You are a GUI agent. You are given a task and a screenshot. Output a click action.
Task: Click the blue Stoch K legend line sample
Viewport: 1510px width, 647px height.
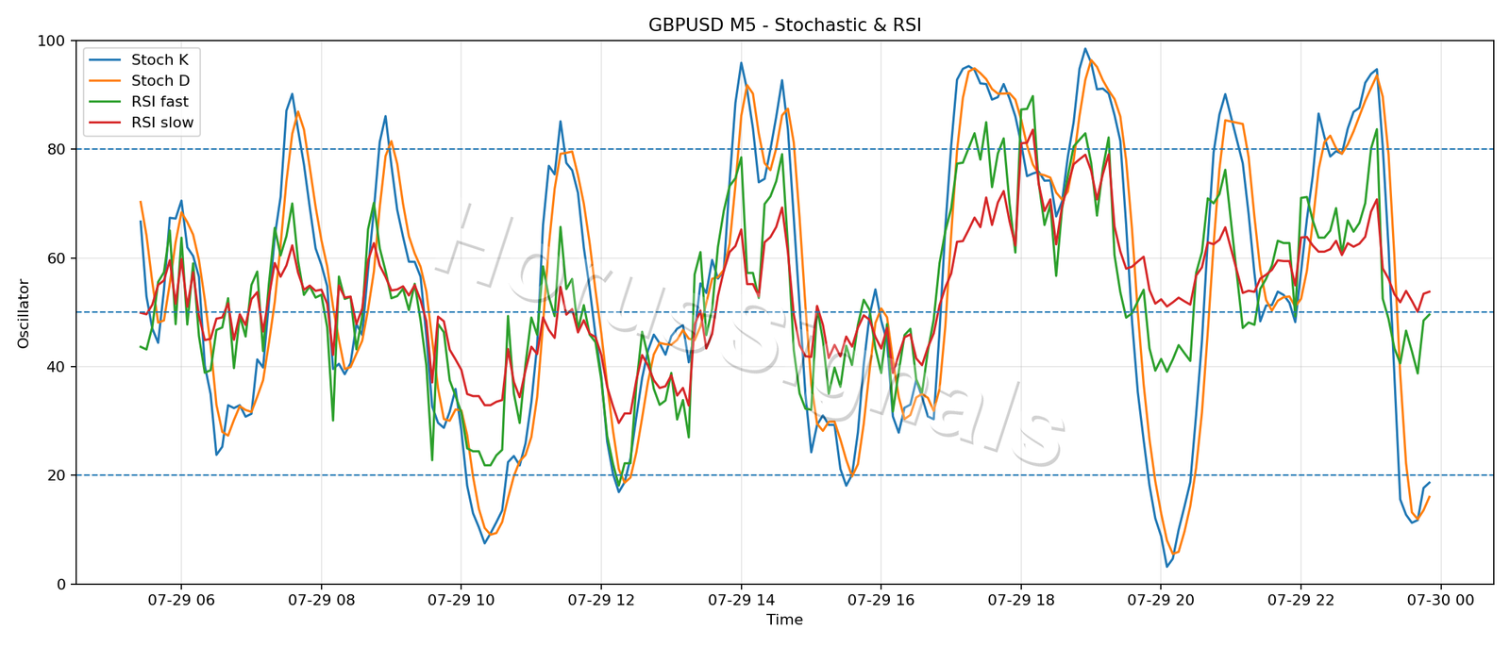105,60
